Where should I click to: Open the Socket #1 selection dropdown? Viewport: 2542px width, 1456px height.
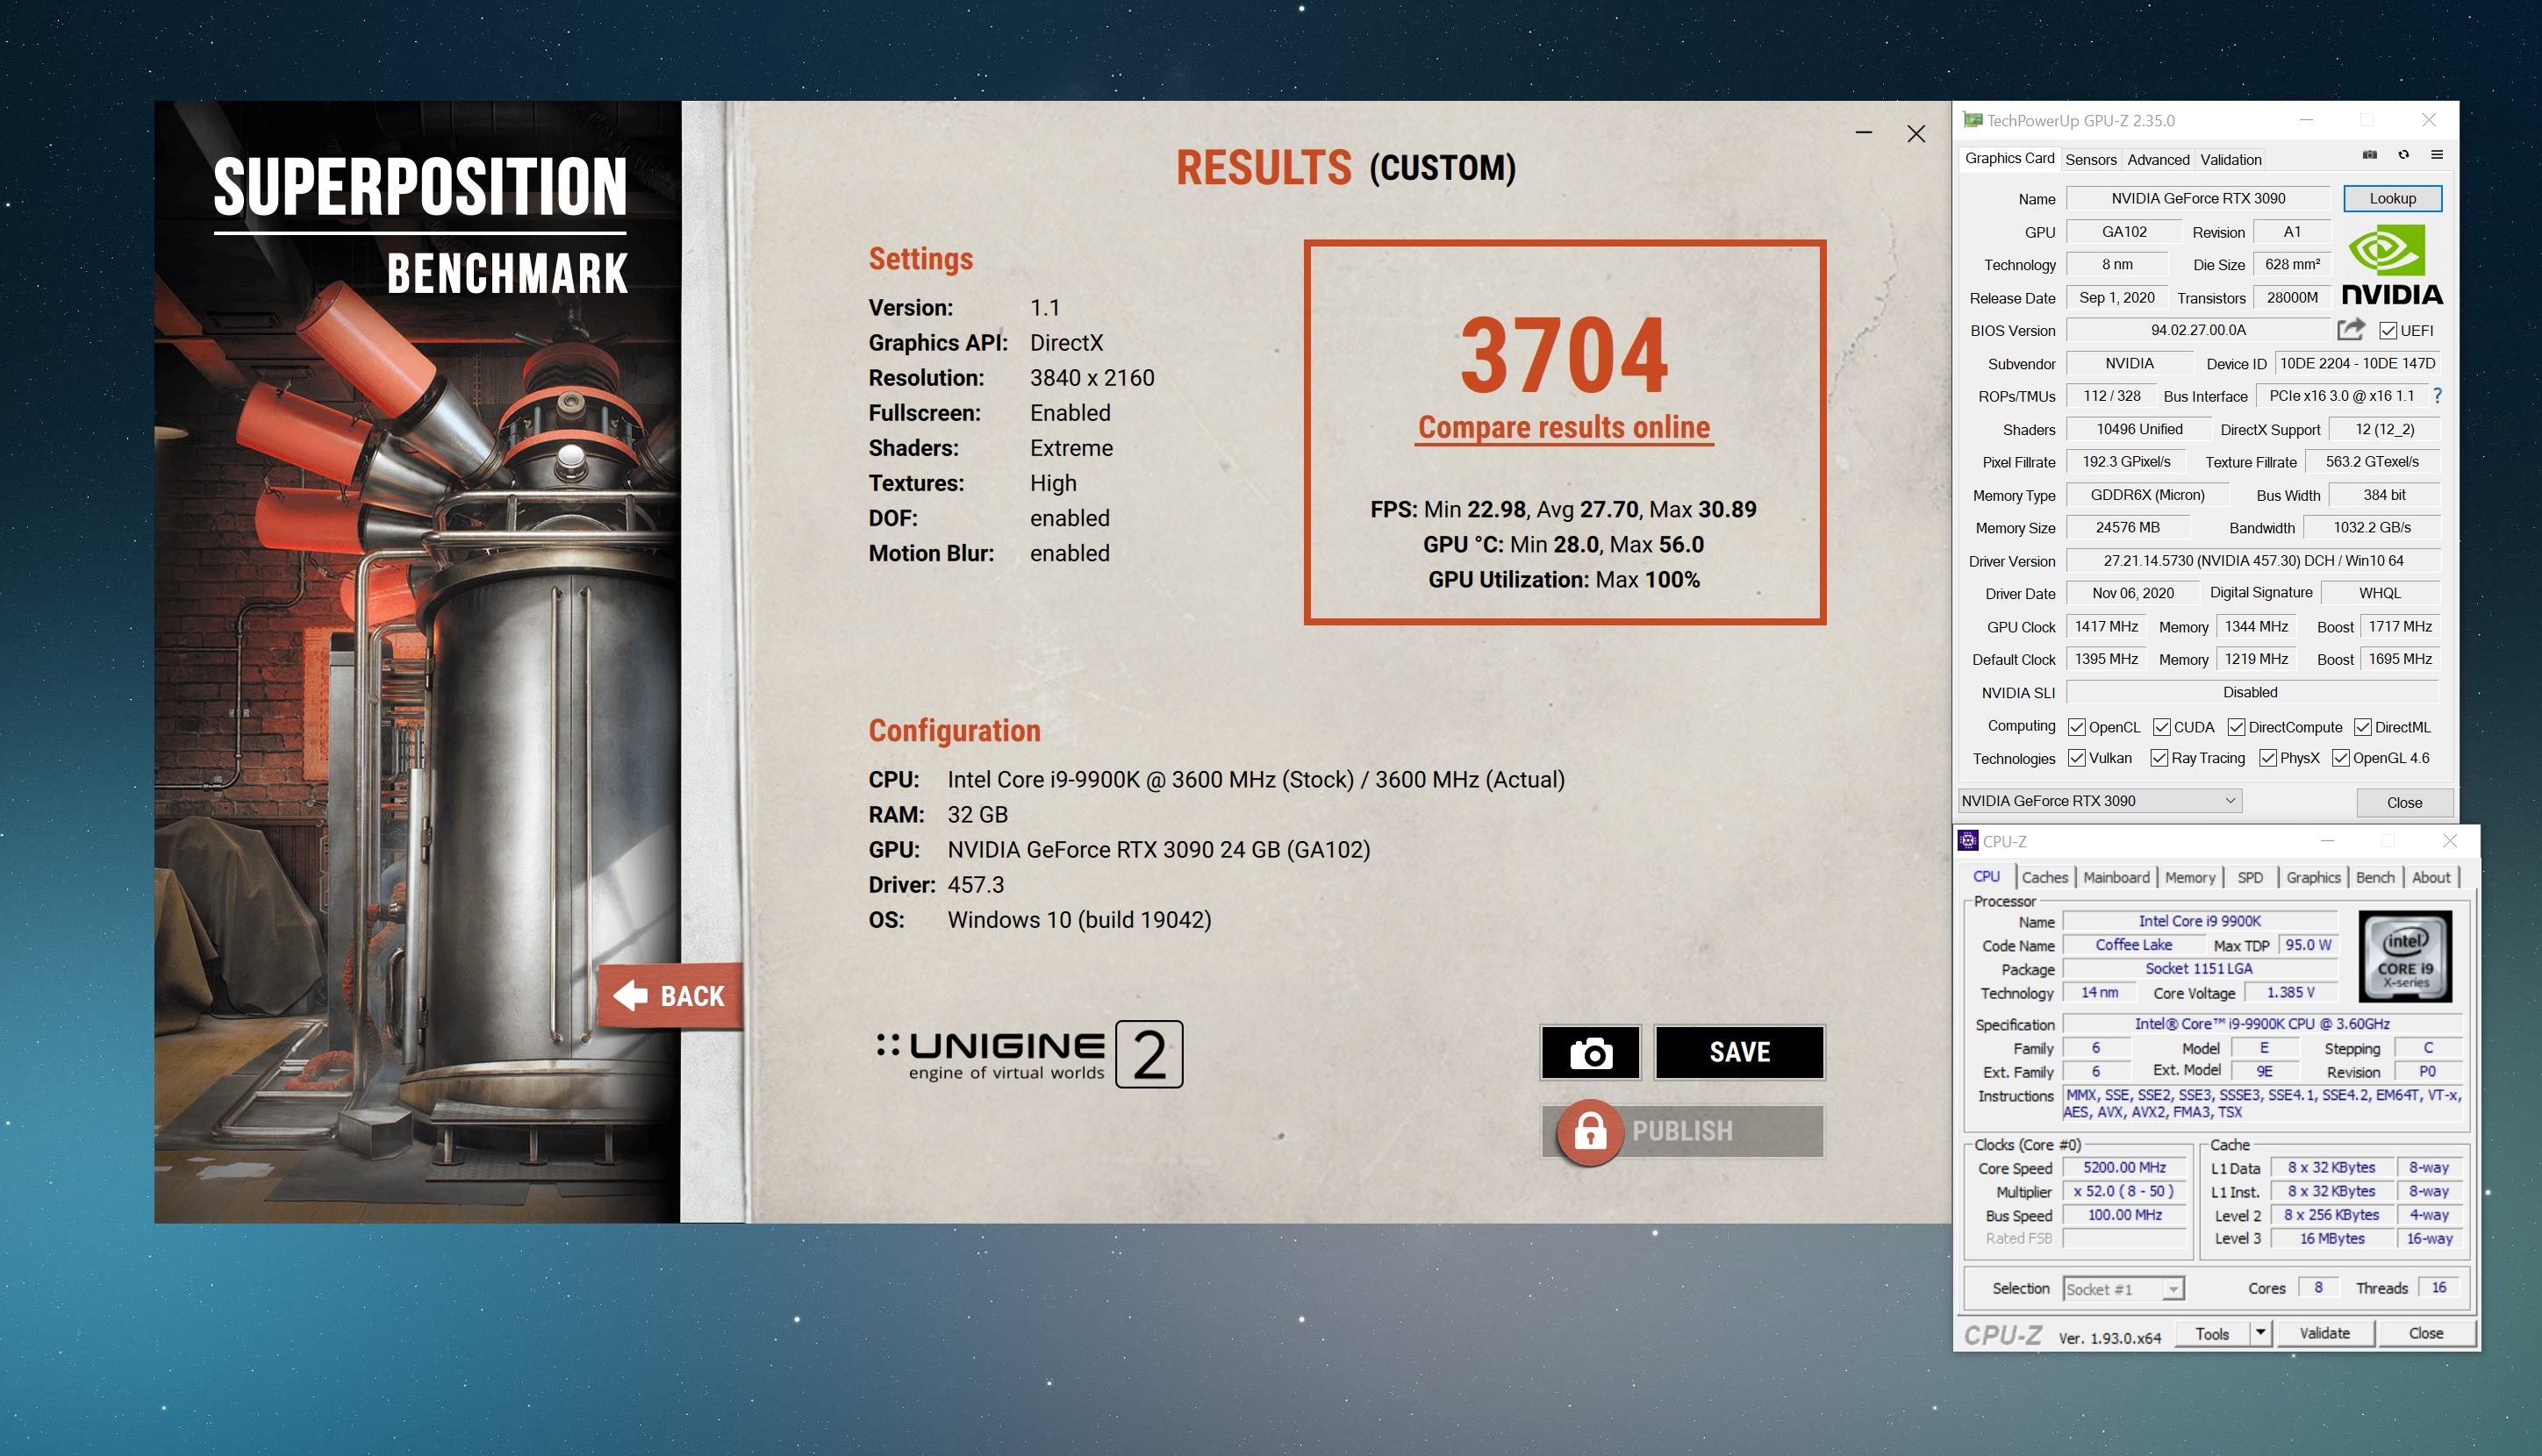click(x=2172, y=1290)
